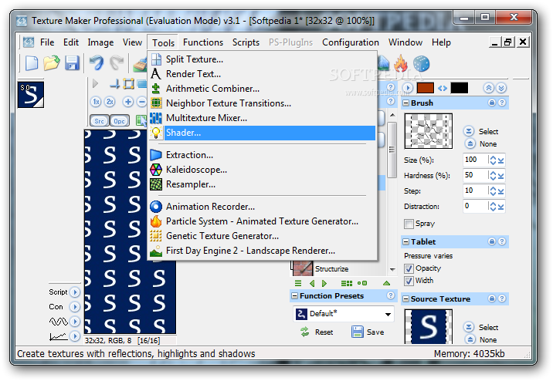Go to previous with green left arrow

[312, 283]
